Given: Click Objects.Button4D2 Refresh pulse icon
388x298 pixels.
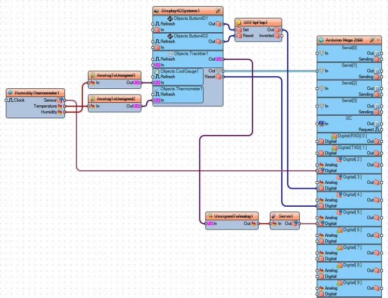Looking at the screenshot, I should (x=157, y=42).
